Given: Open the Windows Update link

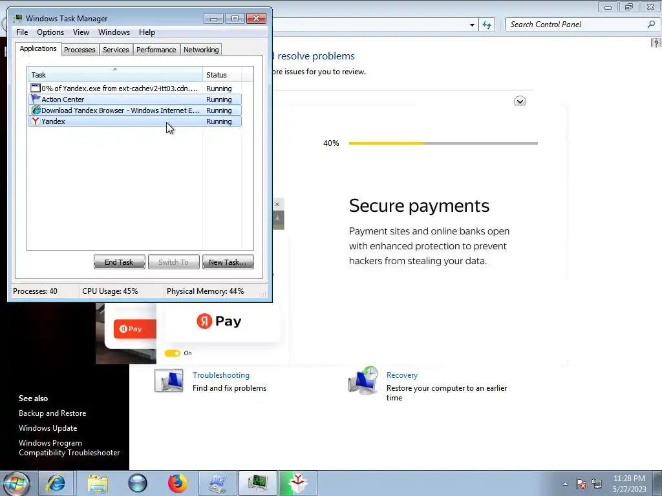Looking at the screenshot, I should click(x=48, y=428).
